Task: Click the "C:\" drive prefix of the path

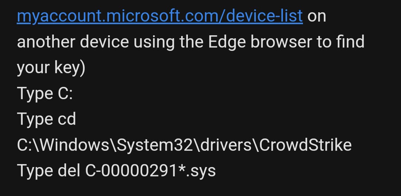Action: point(26,145)
